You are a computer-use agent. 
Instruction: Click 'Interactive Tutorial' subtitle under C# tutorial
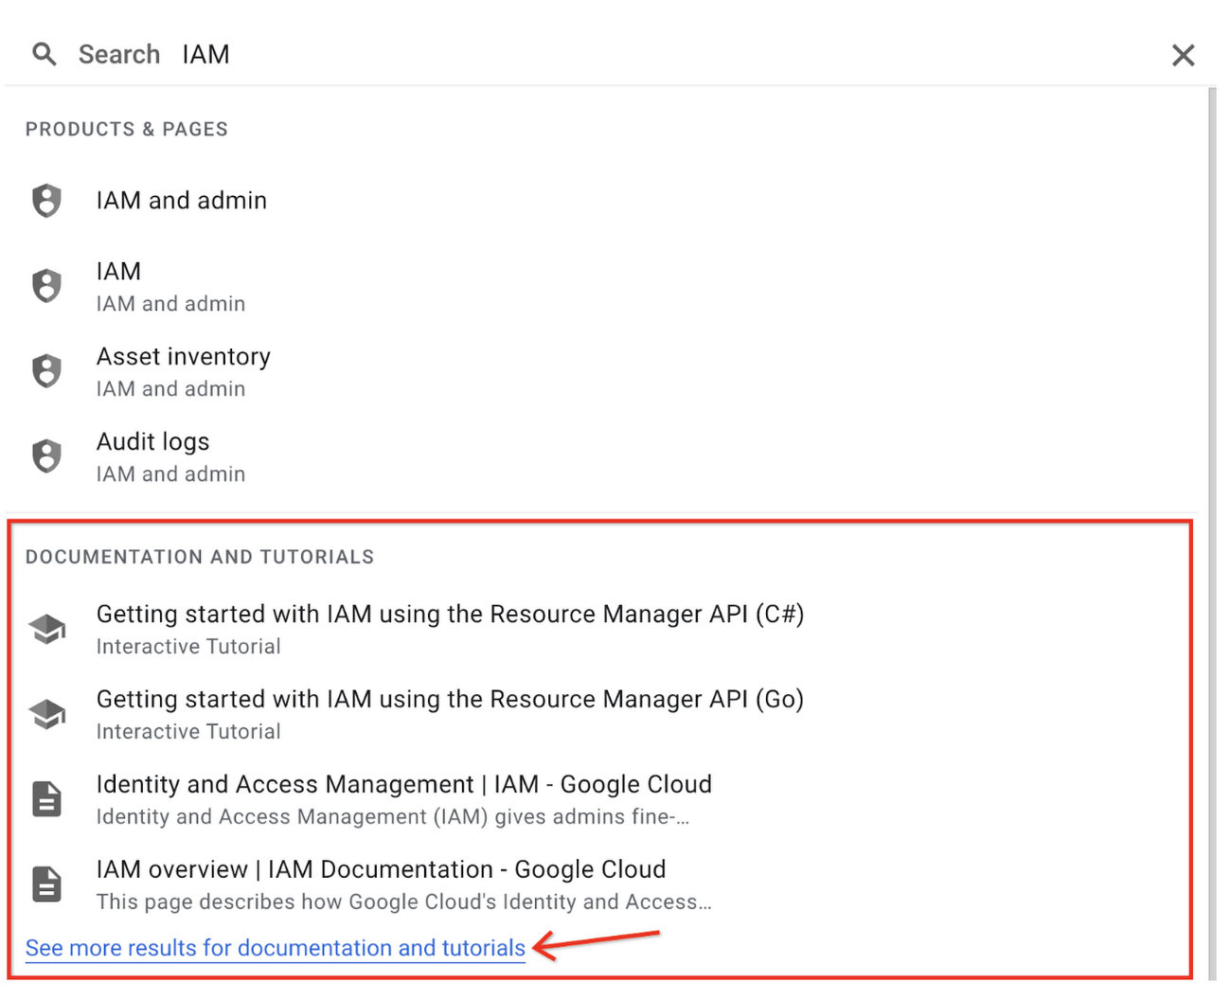pos(188,647)
